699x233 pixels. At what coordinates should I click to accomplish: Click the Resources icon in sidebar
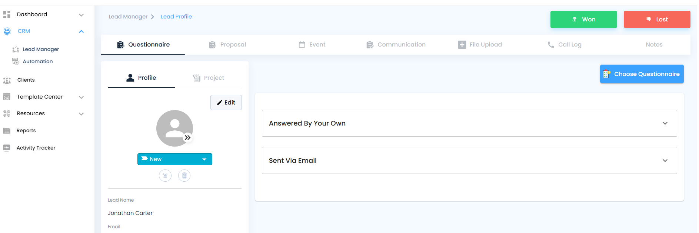(x=7, y=113)
